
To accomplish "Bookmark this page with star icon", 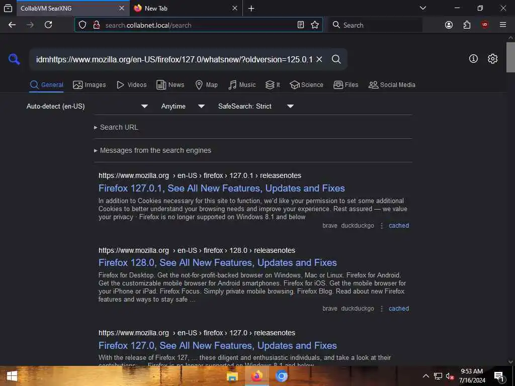I will [x=315, y=25].
